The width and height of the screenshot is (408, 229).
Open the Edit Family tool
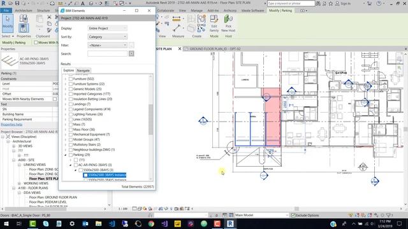point(214,24)
